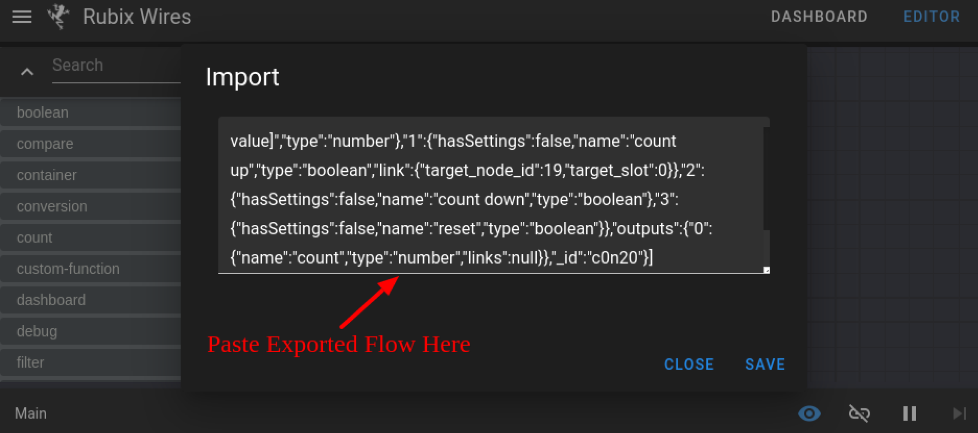
Task: Collapse the node list with the chevron up
Action: 27,72
